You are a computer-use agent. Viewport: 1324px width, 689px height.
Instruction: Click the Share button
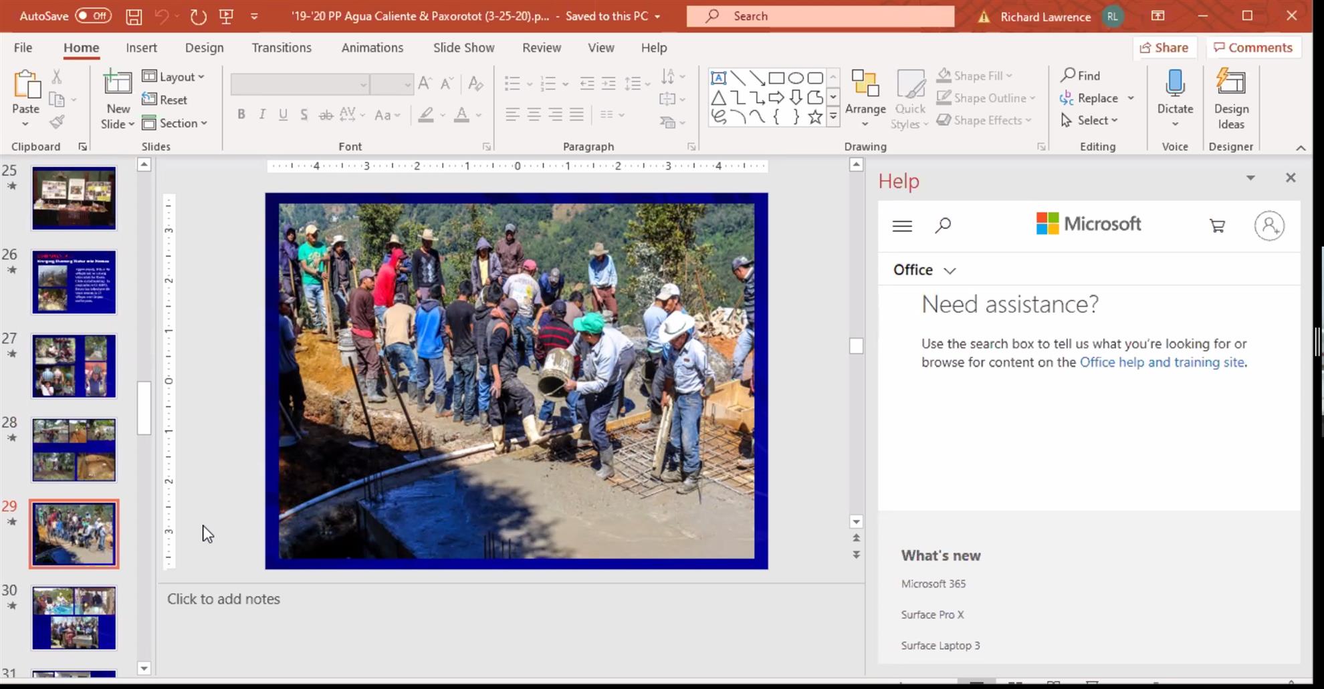click(x=1164, y=47)
